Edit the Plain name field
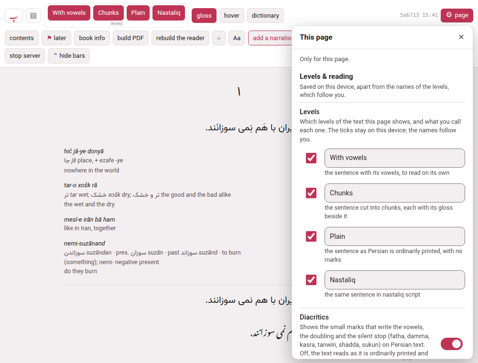This screenshot has height=363, width=478. [394, 236]
